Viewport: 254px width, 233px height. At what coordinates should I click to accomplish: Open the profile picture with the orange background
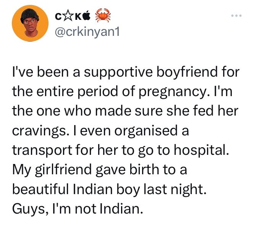tap(30, 23)
